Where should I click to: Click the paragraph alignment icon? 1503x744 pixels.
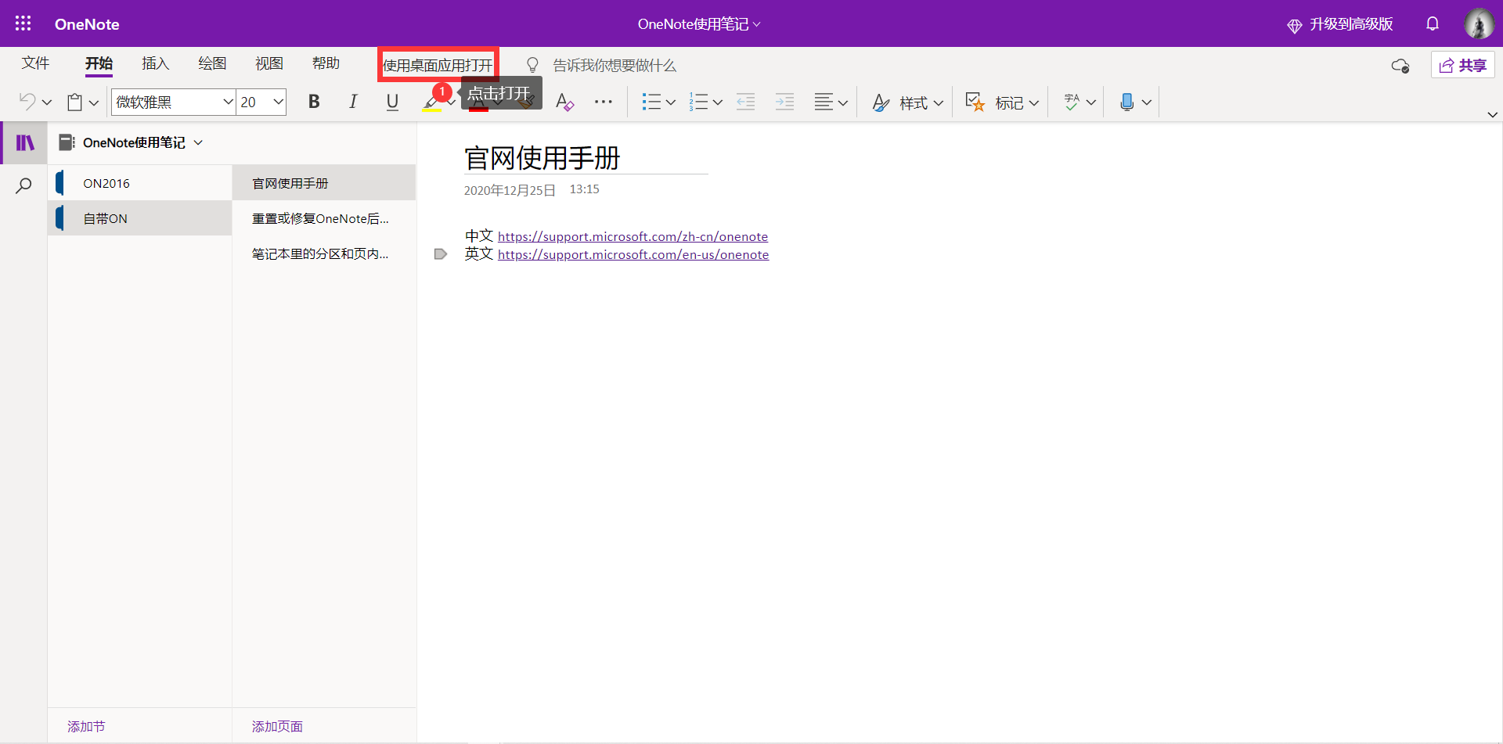point(824,102)
